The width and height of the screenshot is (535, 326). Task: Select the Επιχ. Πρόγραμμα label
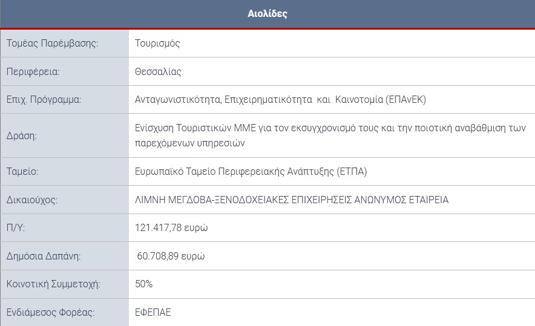44,100
